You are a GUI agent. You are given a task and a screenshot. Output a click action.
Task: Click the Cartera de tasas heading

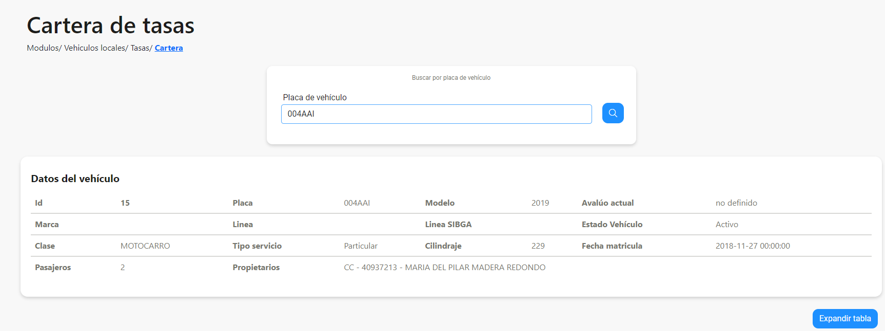(x=111, y=26)
